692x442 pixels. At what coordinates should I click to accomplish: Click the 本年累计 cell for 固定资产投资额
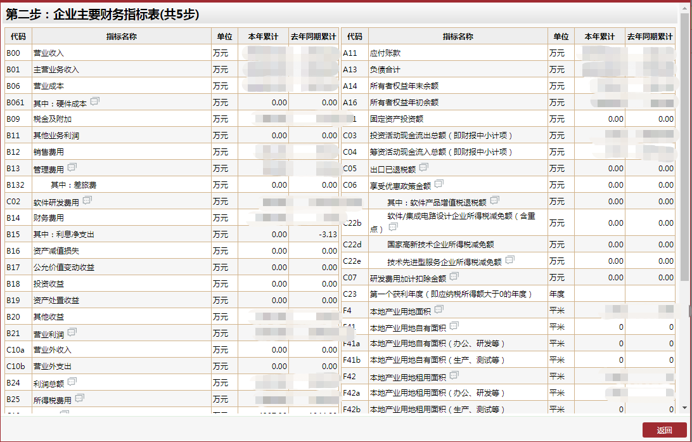pos(599,119)
